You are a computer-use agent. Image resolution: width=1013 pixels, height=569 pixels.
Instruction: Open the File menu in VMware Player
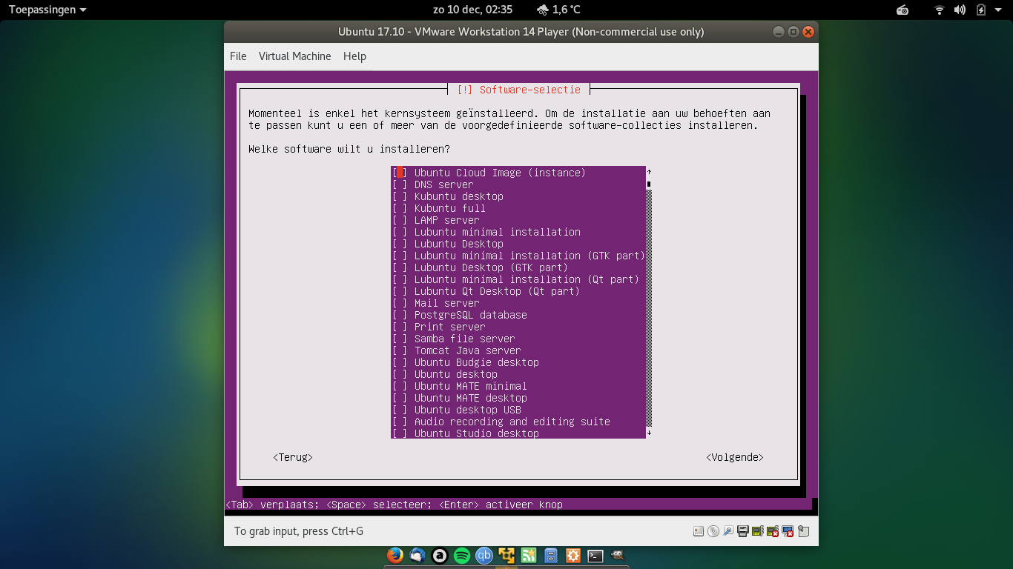click(x=238, y=56)
